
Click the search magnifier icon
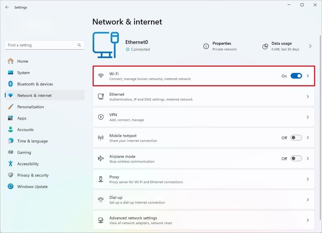79,45
